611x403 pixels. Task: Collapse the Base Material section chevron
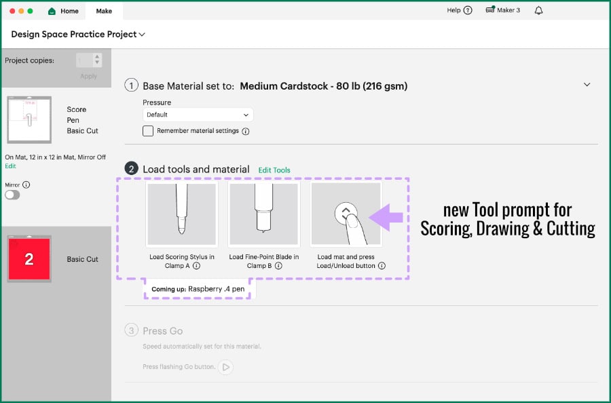pyautogui.click(x=587, y=85)
